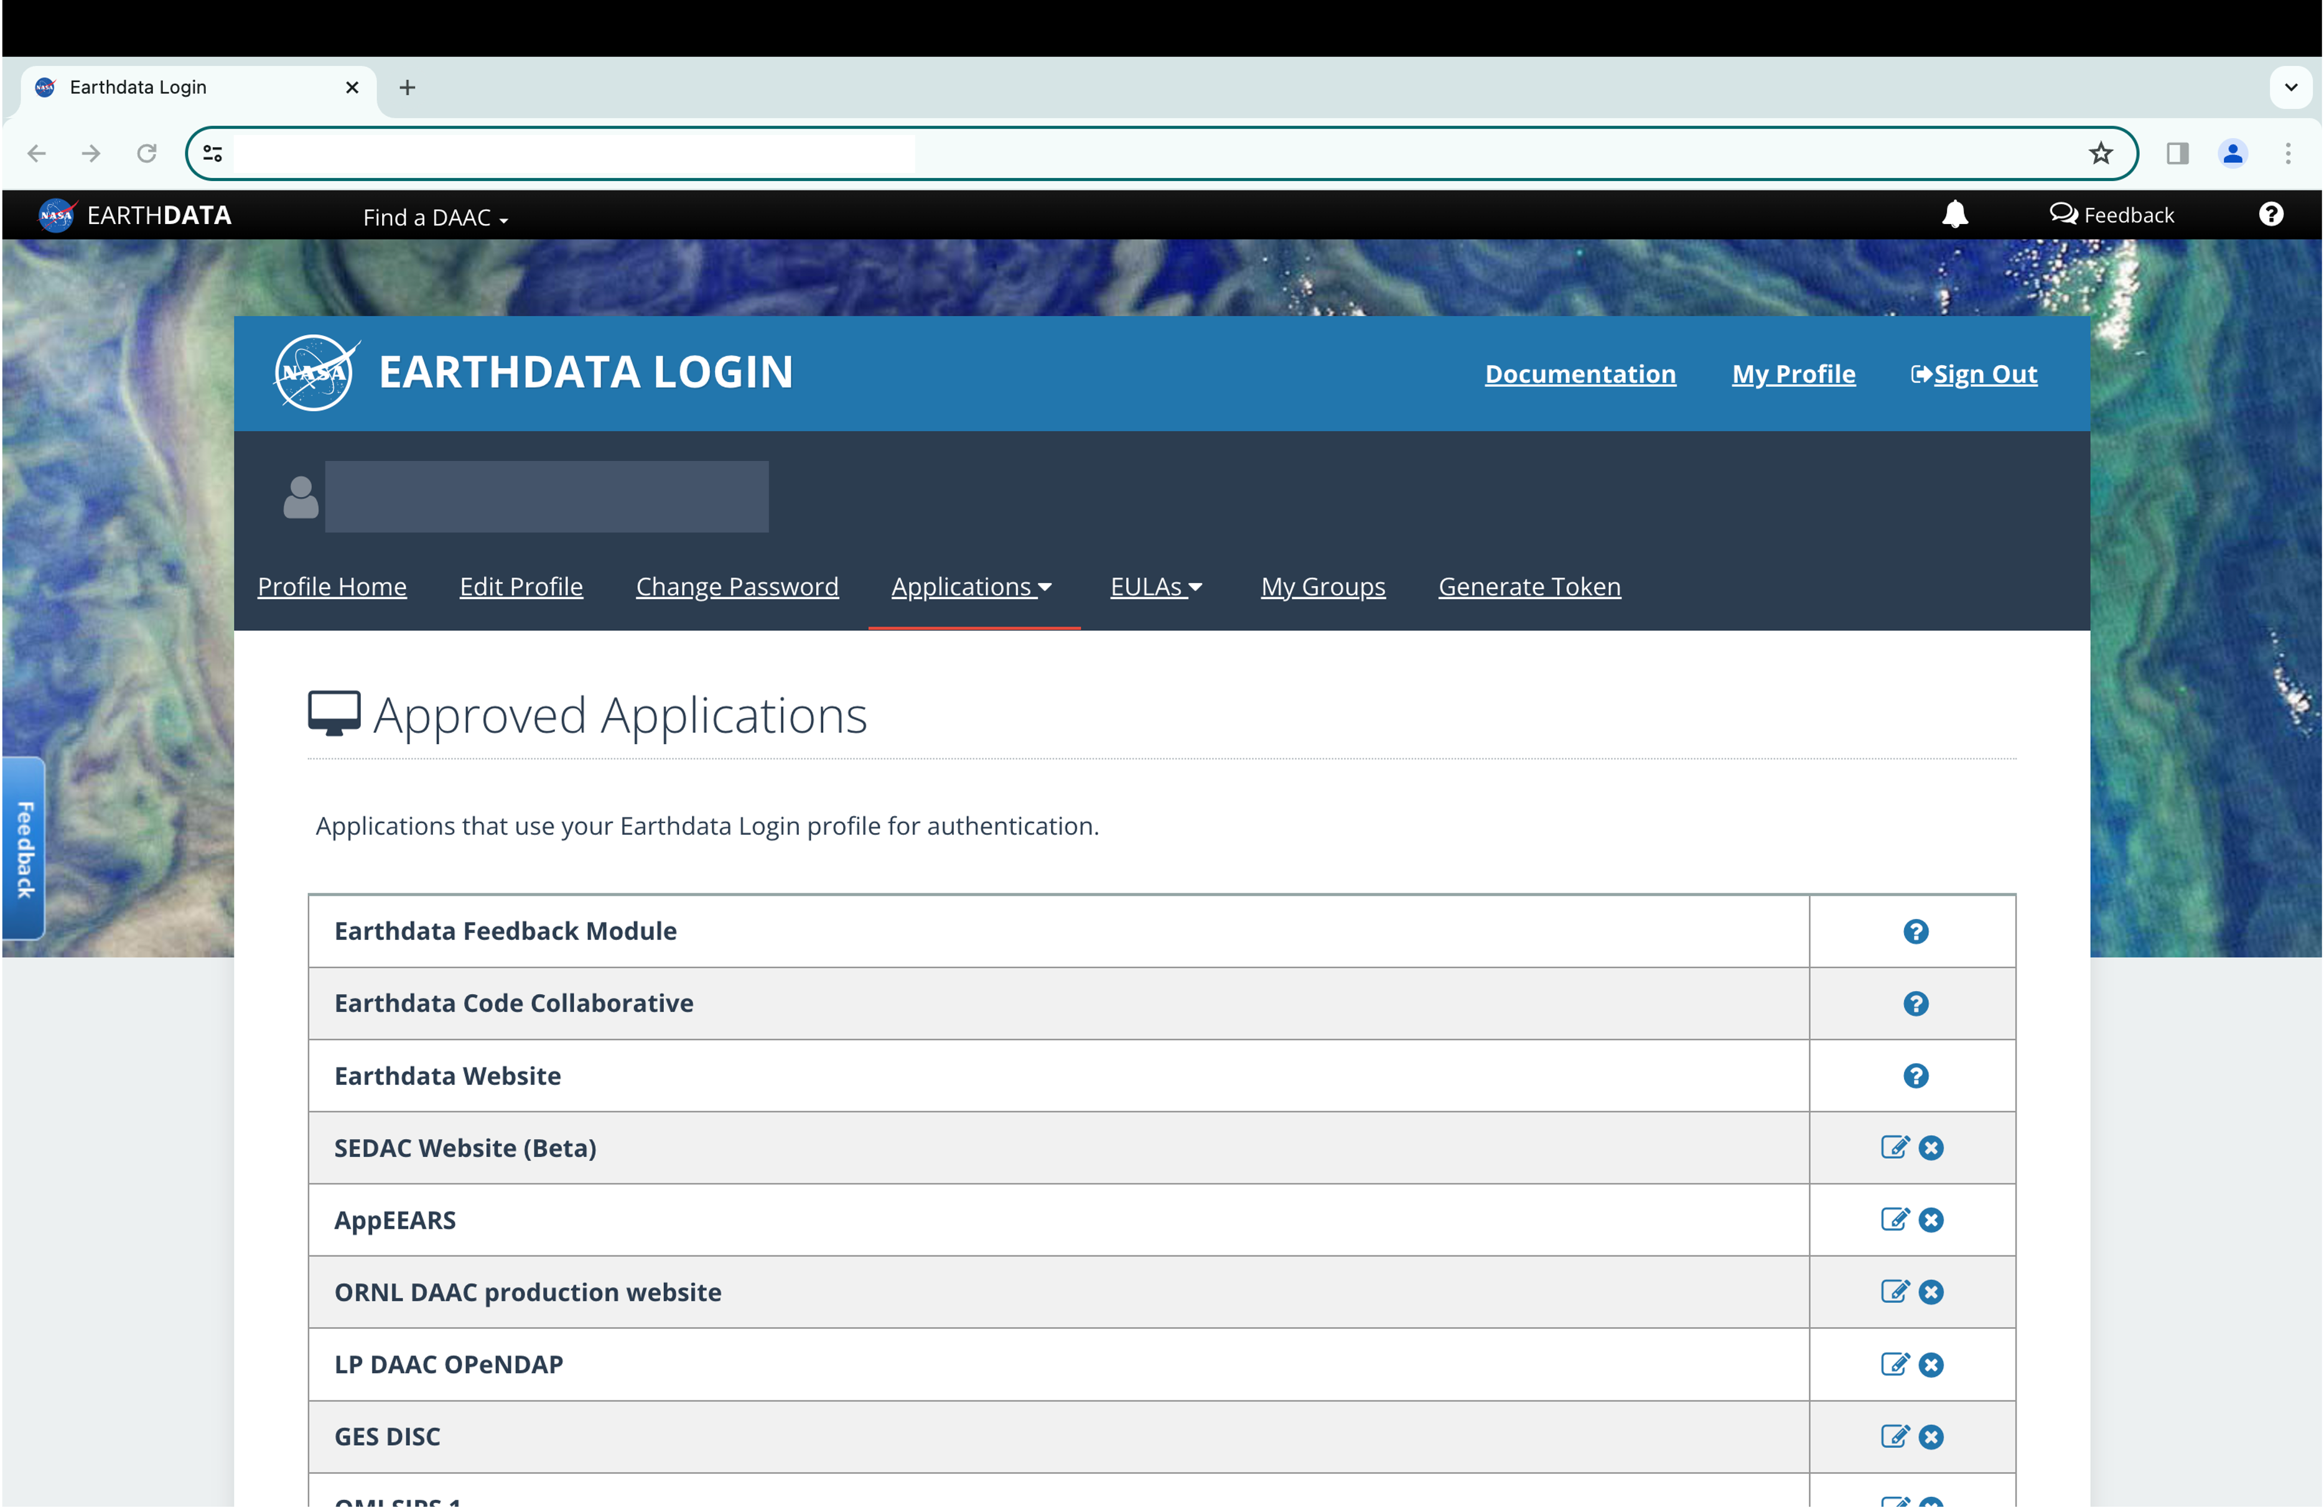Reload the page

coord(146,153)
